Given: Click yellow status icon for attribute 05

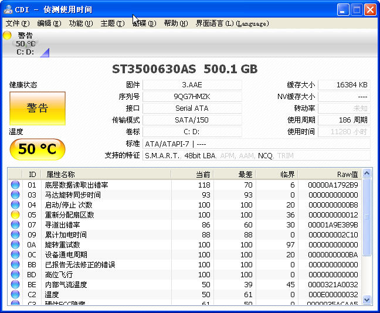Looking at the screenshot, I should click(15, 215).
